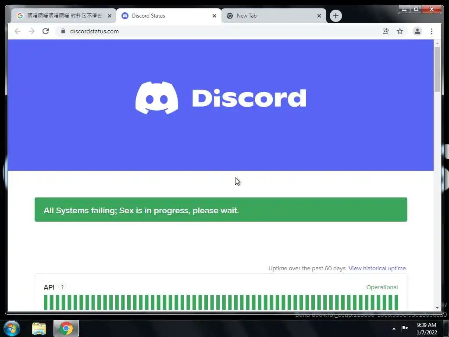Click the Chrome taskbar button
Viewport: 449px width, 337px height.
coord(66,328)
